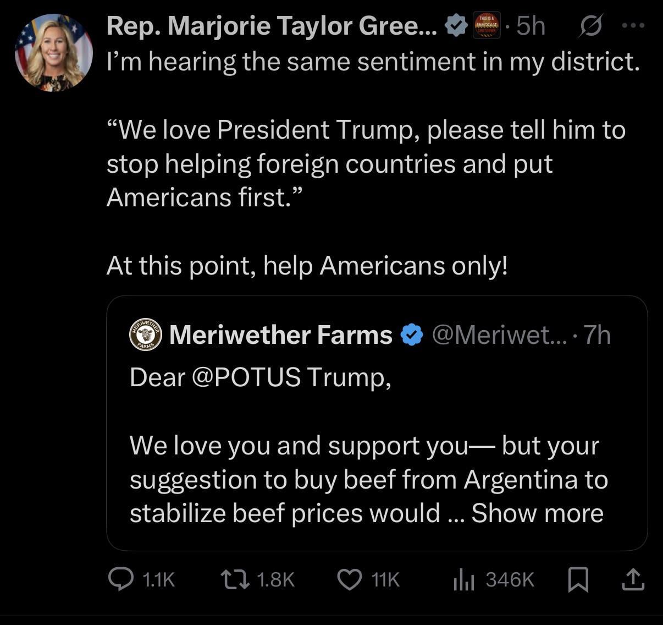The width and height of the screenshot is (663, 625).
Task: Open the quoted tweet's 7h timestamp
Action: (597, 335)
